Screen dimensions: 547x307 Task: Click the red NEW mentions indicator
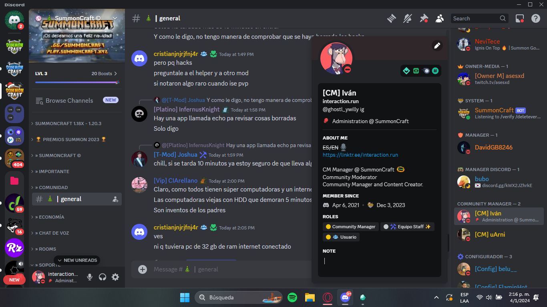pyautogui.click(x=14, y=280)
